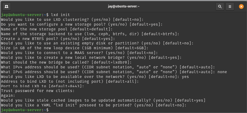The height and width of the screenshot is (113, 247).
Task: Click the storage backend options line
Action: tap(90, 34)
